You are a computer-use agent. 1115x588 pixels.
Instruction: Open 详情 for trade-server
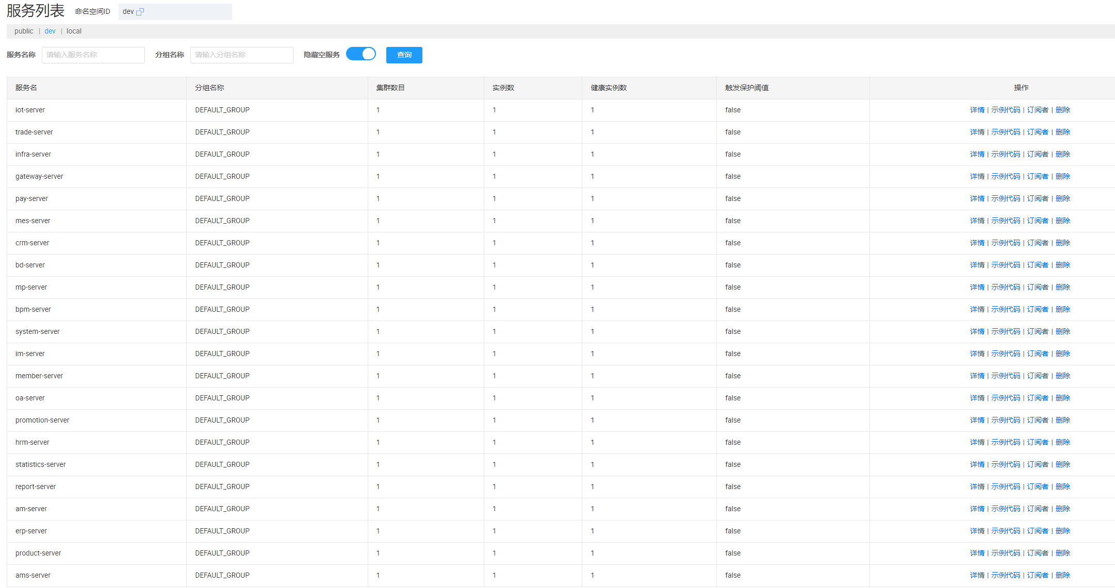(977, 132)
